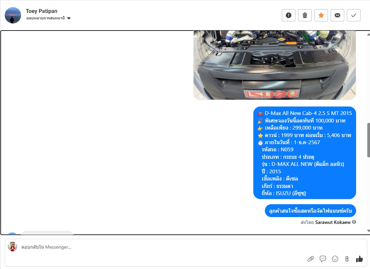
Task: Mark conversation unread with envelope icon
Action: (337, 15)
